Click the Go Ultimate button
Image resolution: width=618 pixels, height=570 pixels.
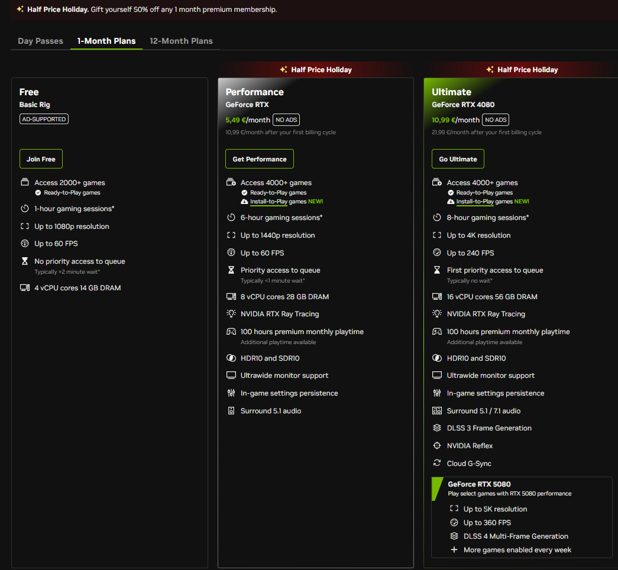(458, 159)
